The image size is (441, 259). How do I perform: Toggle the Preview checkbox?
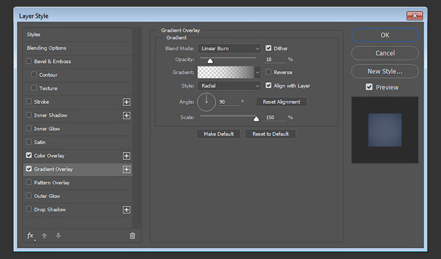(x=369, y=87)
